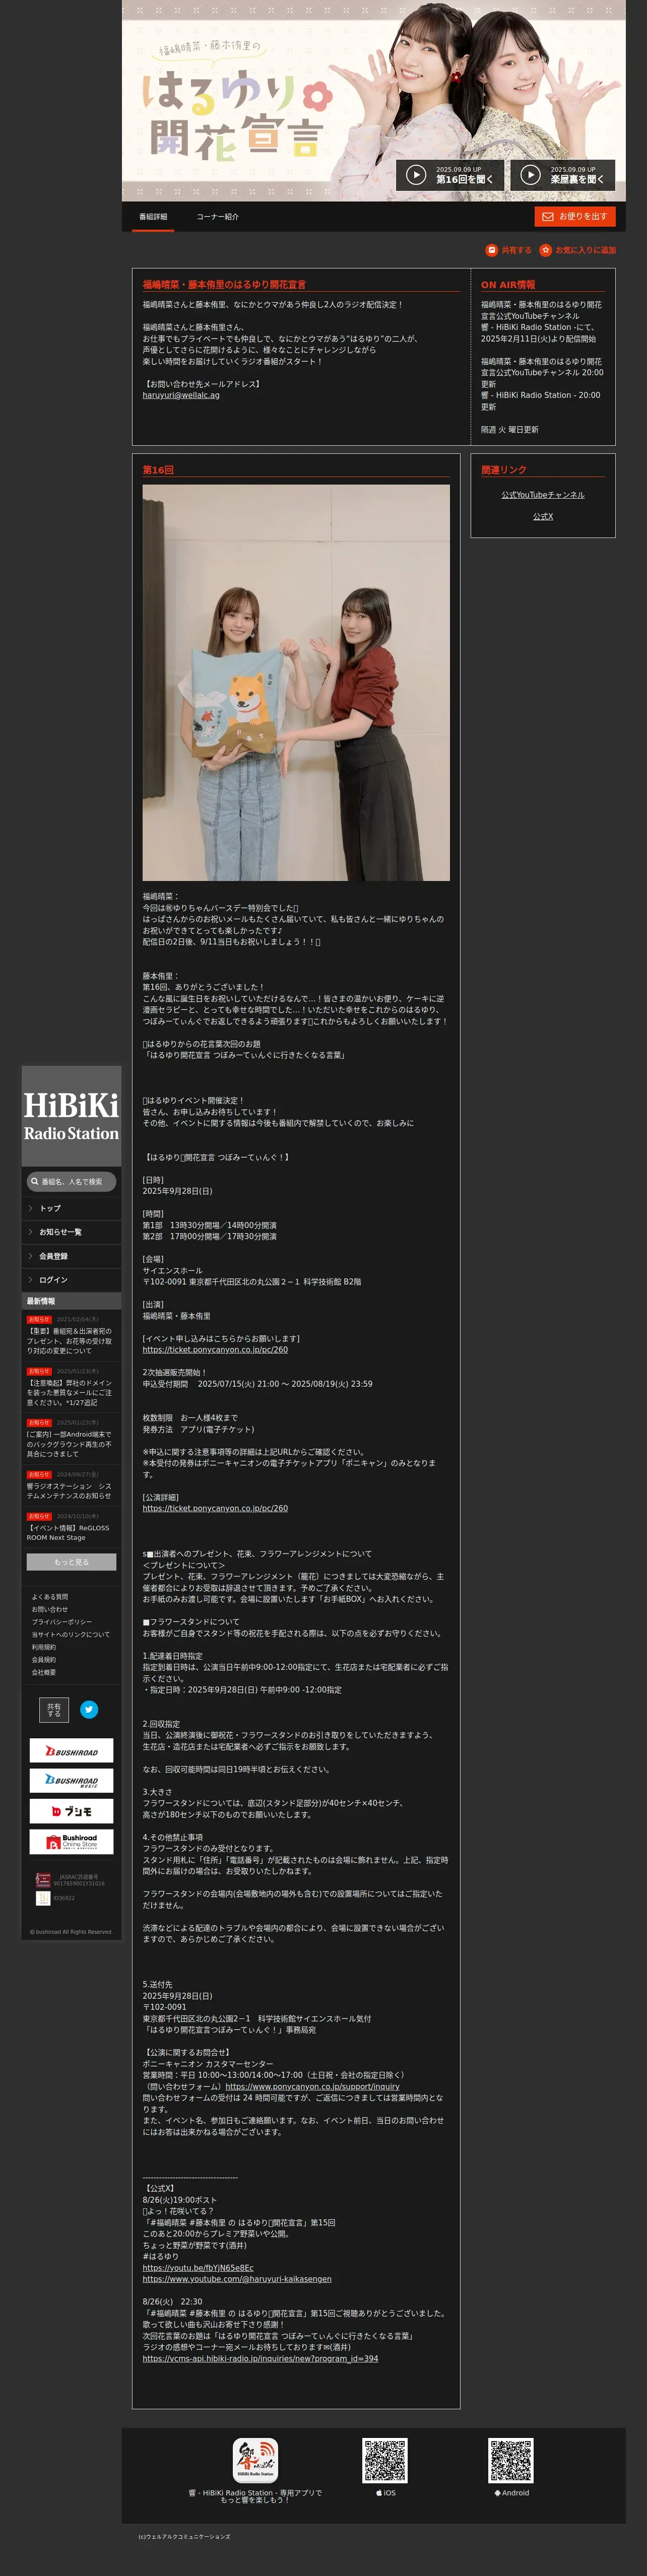Image resolution: width=647 pixels, height=2576 pixels.
Task: Open the haruyuri@wellalc.ag email link
Action: coord(181,395)
